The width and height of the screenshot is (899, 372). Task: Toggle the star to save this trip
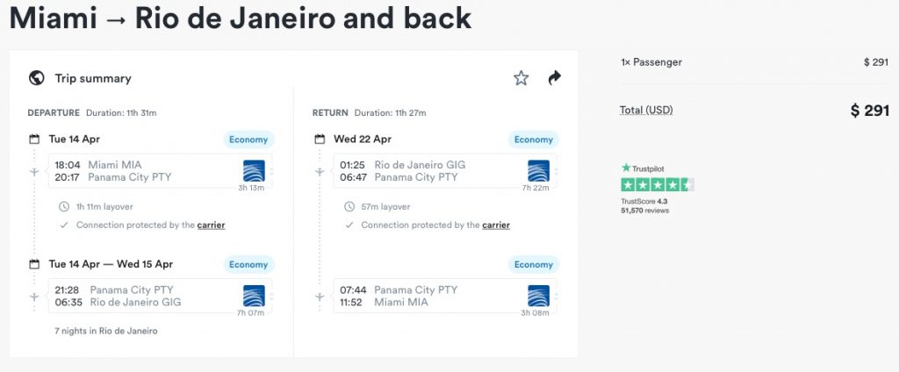coord(521,78)
